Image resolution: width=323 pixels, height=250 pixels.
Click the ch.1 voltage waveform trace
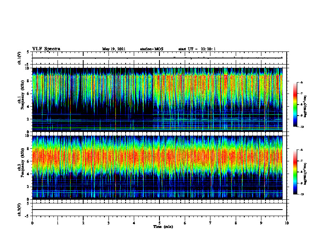click(x=157, y=58)
